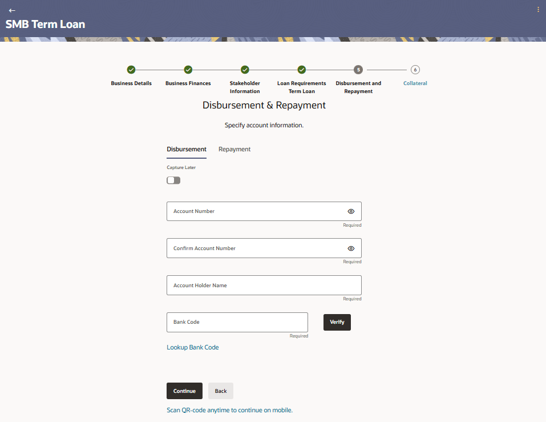Click the Loan Requirements checkmark step
This screenshot has width=546, height=422.
point(302,70)
